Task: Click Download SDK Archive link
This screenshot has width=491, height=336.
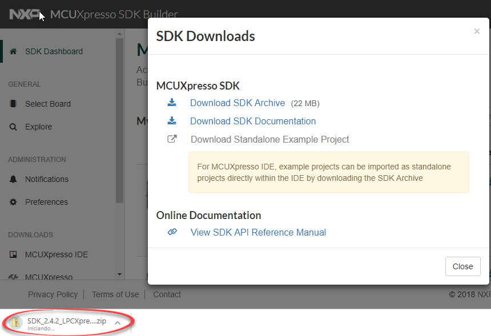Action: tap(238, 103)
